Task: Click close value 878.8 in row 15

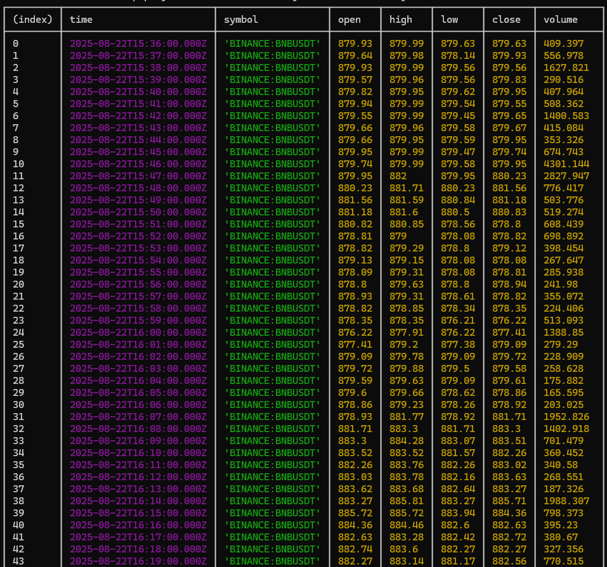Action: pyautogui.click(x=506, y=224)
